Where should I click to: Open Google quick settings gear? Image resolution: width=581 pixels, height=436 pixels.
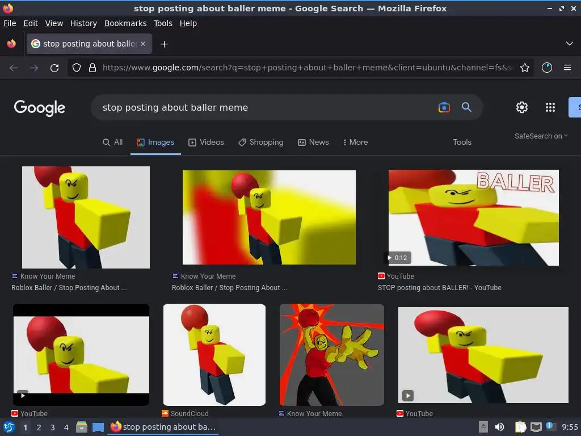point(522,107)
